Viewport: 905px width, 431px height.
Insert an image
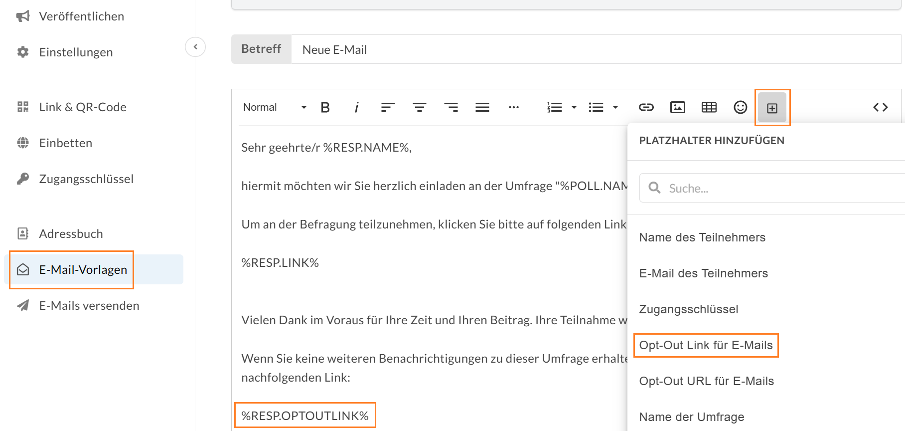tap(678, 107)
